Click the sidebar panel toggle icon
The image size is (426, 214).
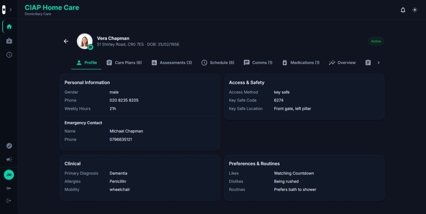pyautogui.click(x=4, y=10)
